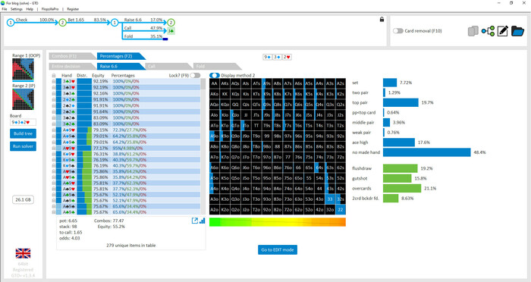Viewport: 531px width, 282px height.
Task: Click the lock icon in the table header
Action: (x=54, y=75)
